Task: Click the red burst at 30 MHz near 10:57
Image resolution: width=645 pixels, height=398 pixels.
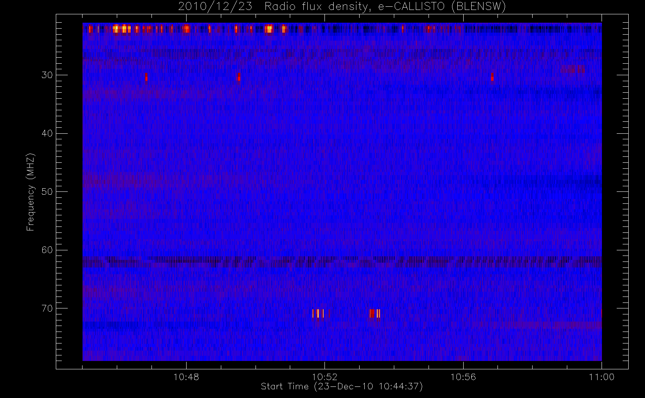Action: click(x=492, y=77)
